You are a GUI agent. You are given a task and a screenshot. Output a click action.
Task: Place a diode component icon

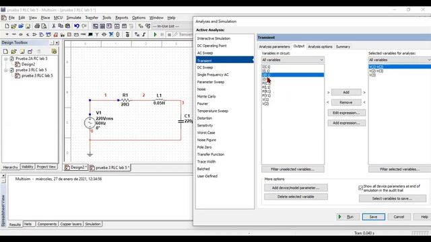point(21,34)
